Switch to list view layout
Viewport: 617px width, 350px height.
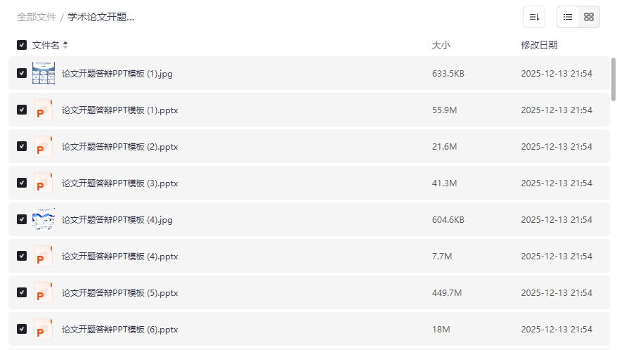(568, 17)
